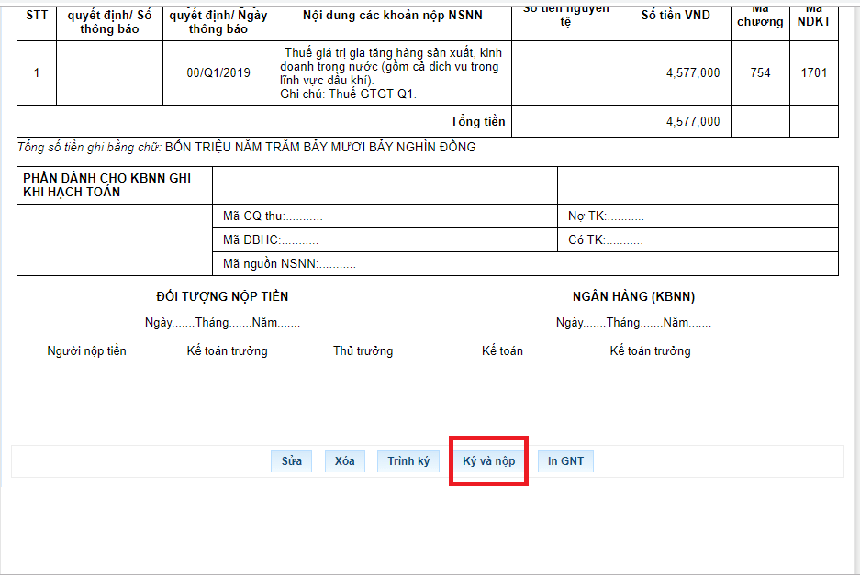Select the Nợ TK field

(606, 216)
